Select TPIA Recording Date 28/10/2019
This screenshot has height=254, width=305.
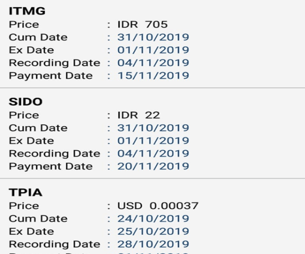coord(153,244)
